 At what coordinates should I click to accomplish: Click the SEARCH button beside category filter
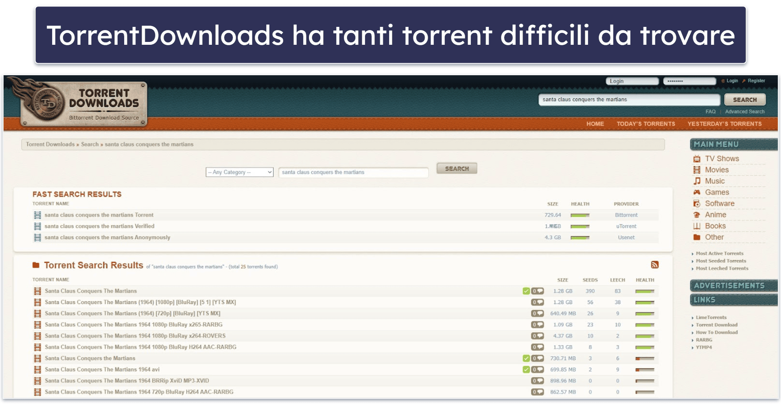click(x=457, y=169)
